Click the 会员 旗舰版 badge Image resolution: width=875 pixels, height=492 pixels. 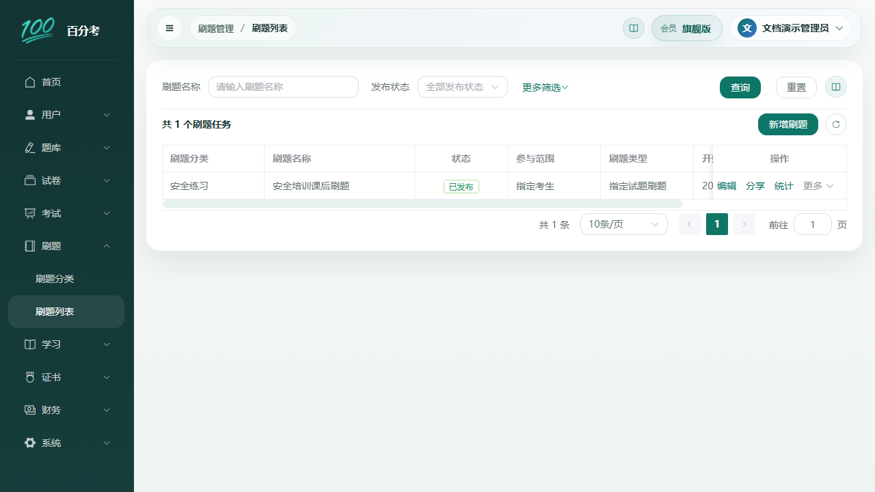point(687,28)
